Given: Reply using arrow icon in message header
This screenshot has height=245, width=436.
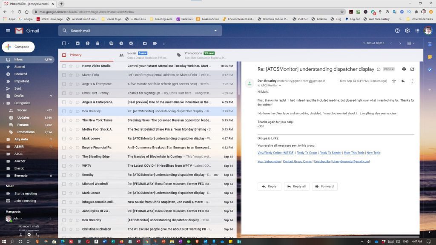Looking at the screenshot, I should (x=403, y=81).
